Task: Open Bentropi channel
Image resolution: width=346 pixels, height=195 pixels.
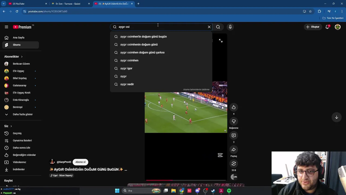Action: pos(21,107)
